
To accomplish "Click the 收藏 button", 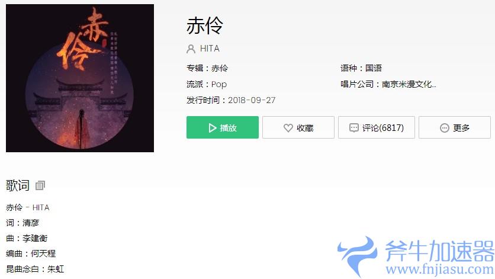I will [298, 127].
